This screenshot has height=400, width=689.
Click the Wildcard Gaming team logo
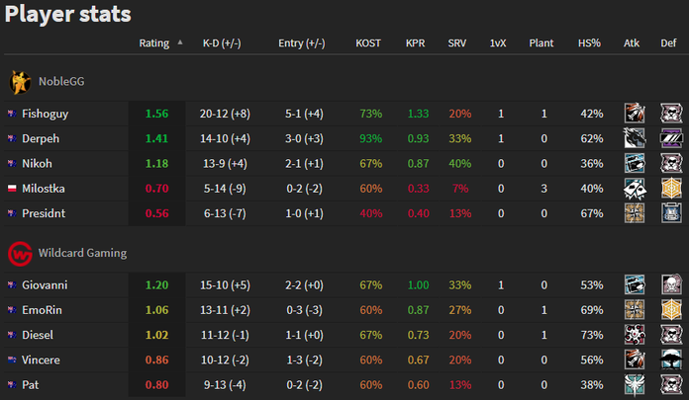pyautogui.click(x=20, y=254)
